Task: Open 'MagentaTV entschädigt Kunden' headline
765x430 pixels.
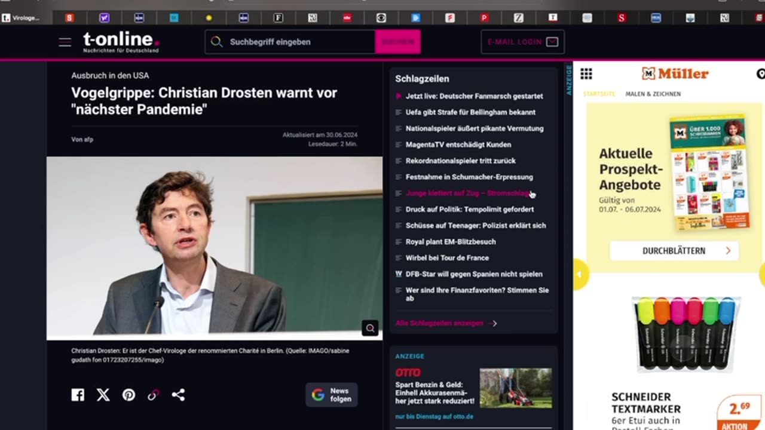Action: click(458, 145)
